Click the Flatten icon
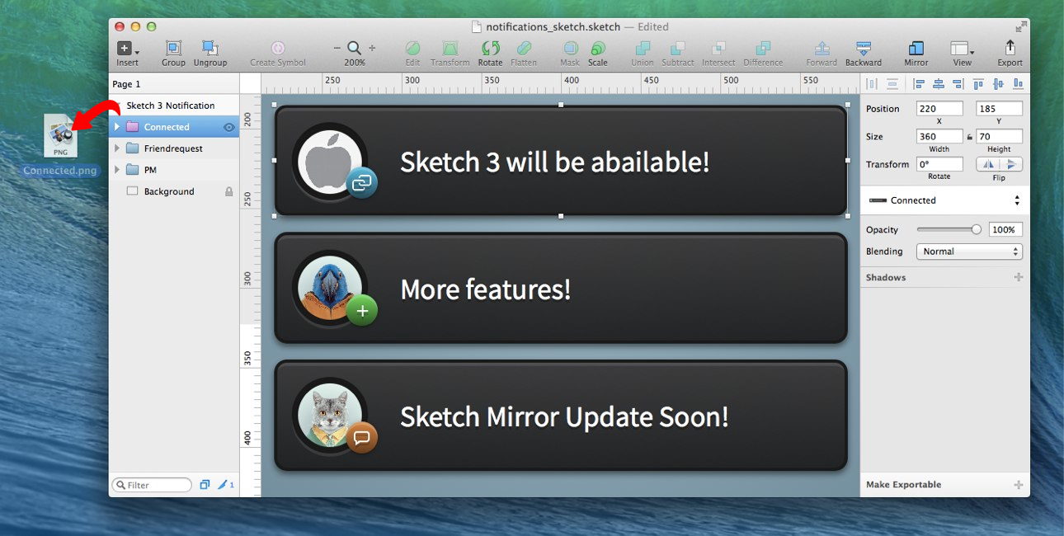The image size is (1064, 536). 524,49
